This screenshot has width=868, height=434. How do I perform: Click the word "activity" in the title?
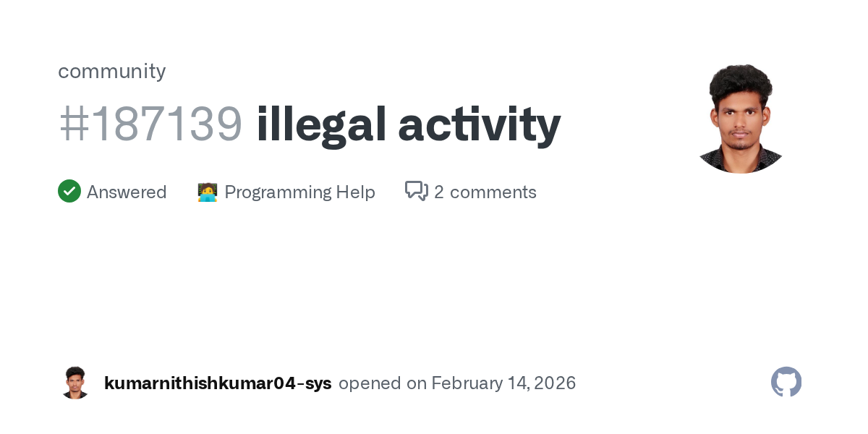(x=480, y=124)
